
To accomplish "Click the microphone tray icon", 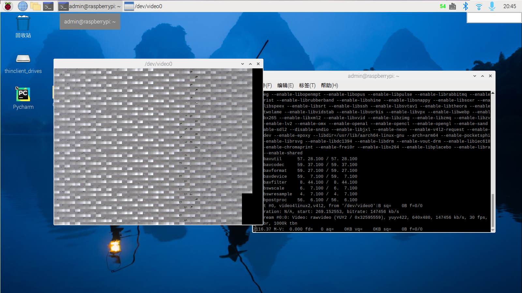I will tap(492, 6).
